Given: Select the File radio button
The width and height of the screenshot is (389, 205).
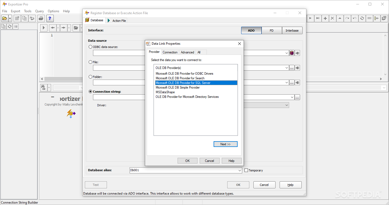Looking at the screenshot, I should (91, 62).
